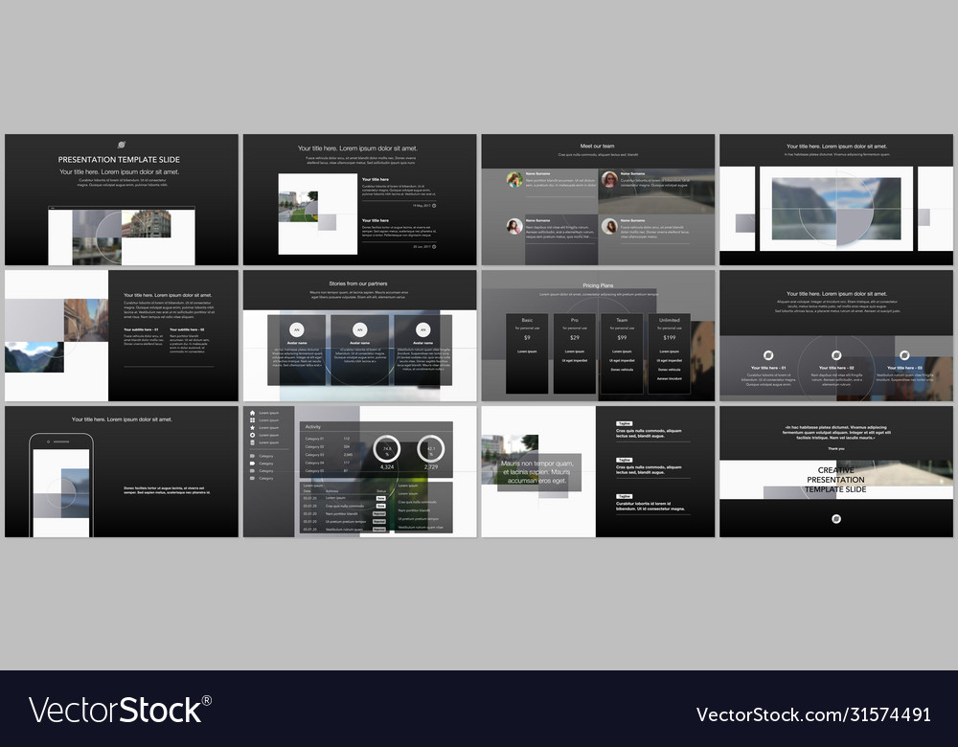Click the circular icon above 'Your title here - 01'

(x=768, y=354)
